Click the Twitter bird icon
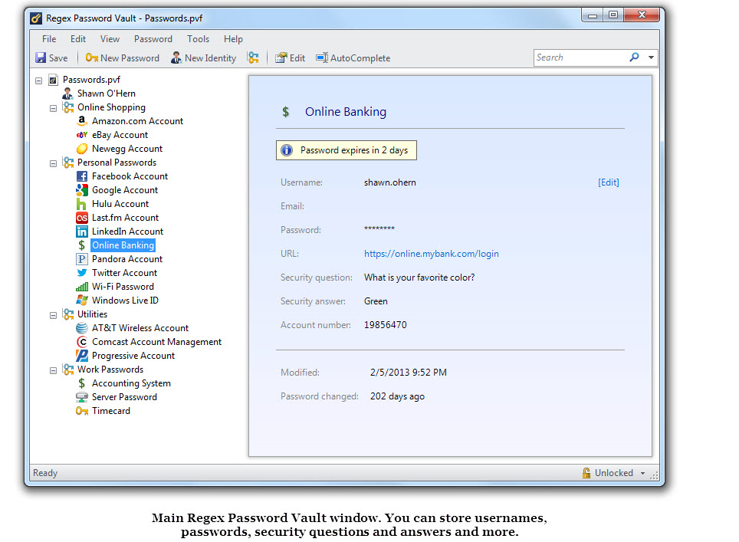This screenshot has height=542, width=739. pyautogui.click(x=81, y=273)
